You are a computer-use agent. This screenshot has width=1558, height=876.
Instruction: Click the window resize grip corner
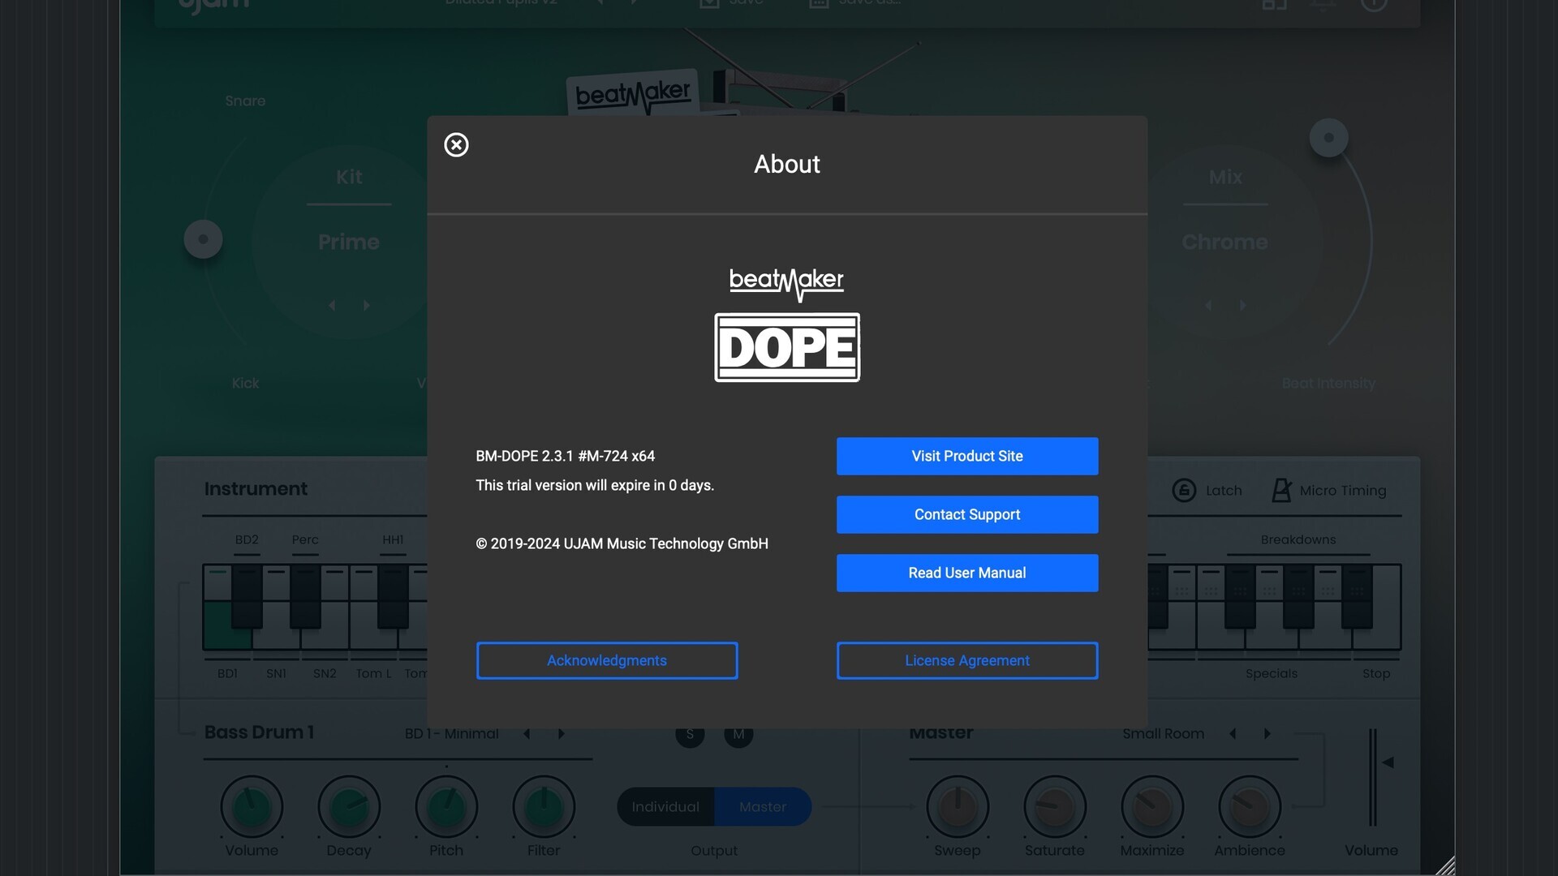coord(1445,865)
